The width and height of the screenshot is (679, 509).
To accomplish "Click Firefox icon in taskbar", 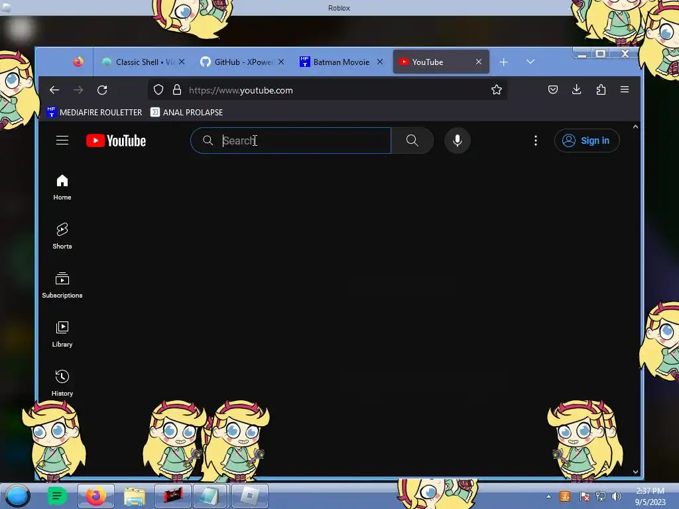I will point(96,496).
